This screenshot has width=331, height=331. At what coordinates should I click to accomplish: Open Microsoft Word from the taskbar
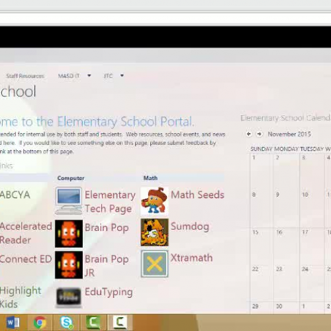(x=13, y=322)
